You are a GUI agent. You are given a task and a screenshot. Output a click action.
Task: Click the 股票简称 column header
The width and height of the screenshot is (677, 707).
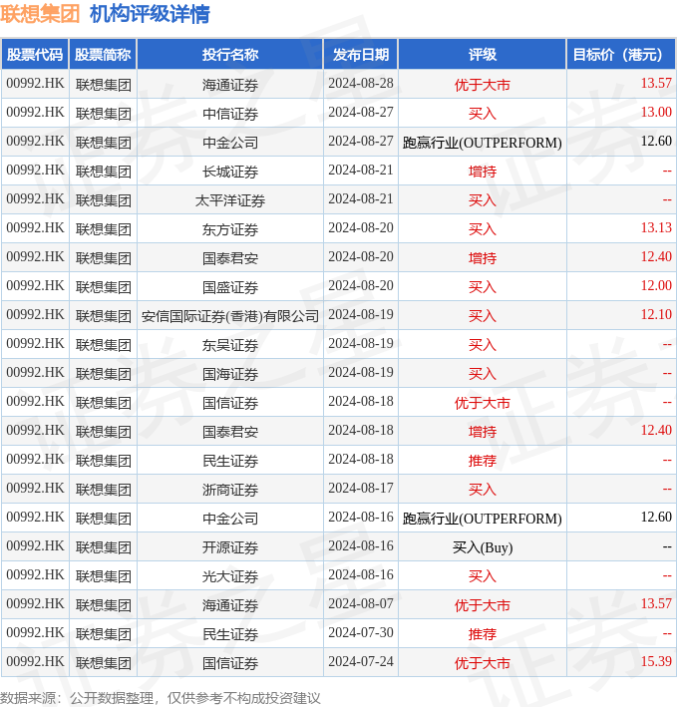pyautogui.click(x=103, y=55)
